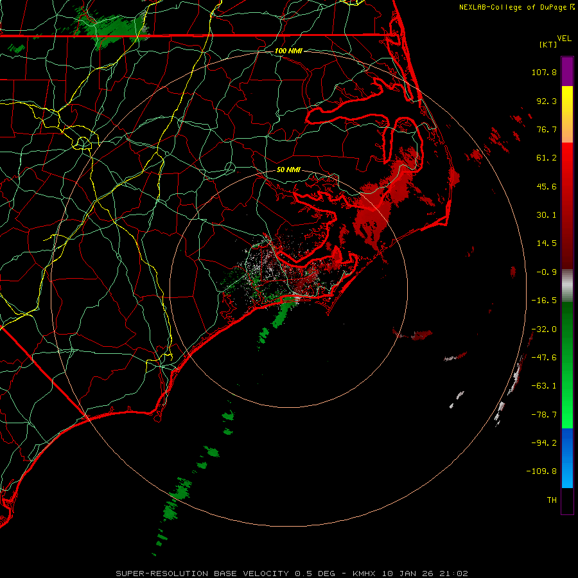Click the [KT] units label
The width and height of the screenshot is (578, 578).
pyautogui.click(x=548, y=44)
